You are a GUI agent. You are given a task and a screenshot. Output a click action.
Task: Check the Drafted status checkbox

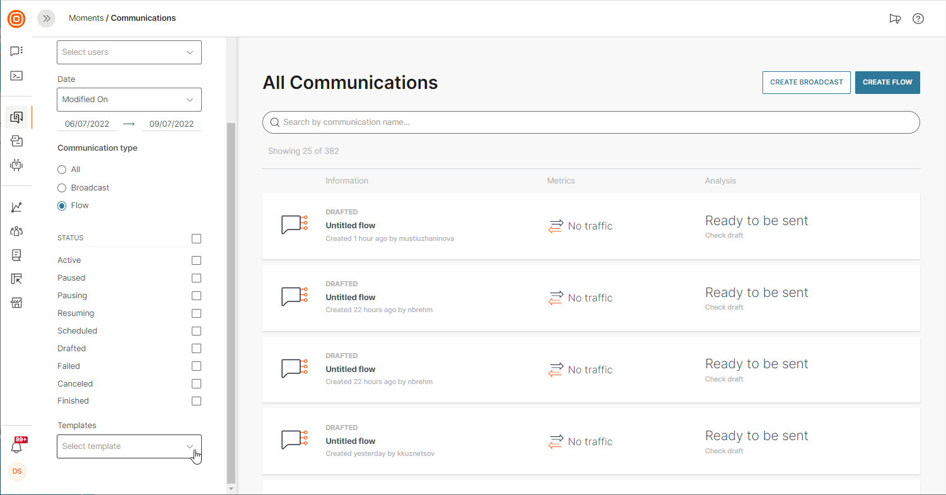click(196, 349)
